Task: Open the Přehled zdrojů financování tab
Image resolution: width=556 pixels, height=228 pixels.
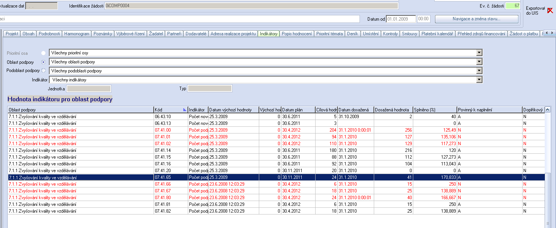Action: point(481,34)
